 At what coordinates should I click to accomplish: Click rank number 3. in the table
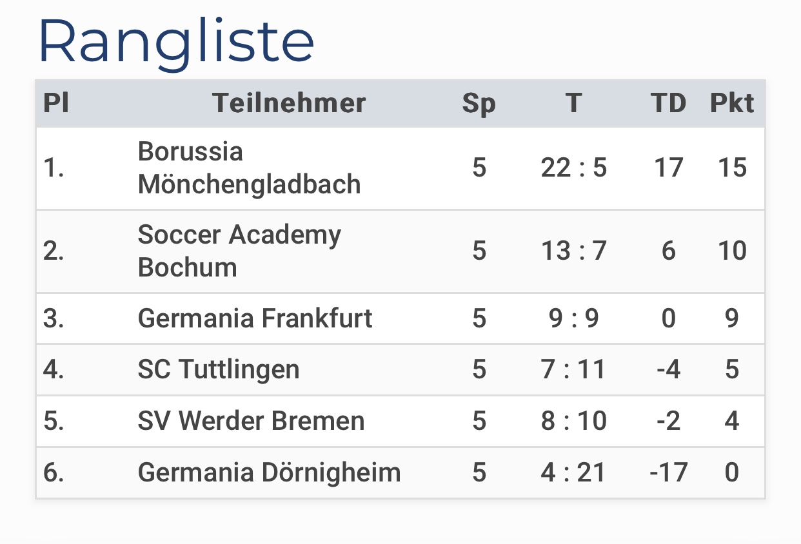[x=54, y=318]
